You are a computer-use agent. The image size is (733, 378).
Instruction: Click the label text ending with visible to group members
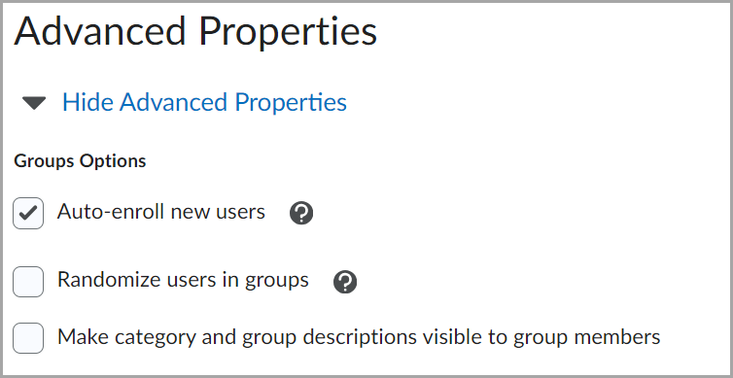pos(359,336)
